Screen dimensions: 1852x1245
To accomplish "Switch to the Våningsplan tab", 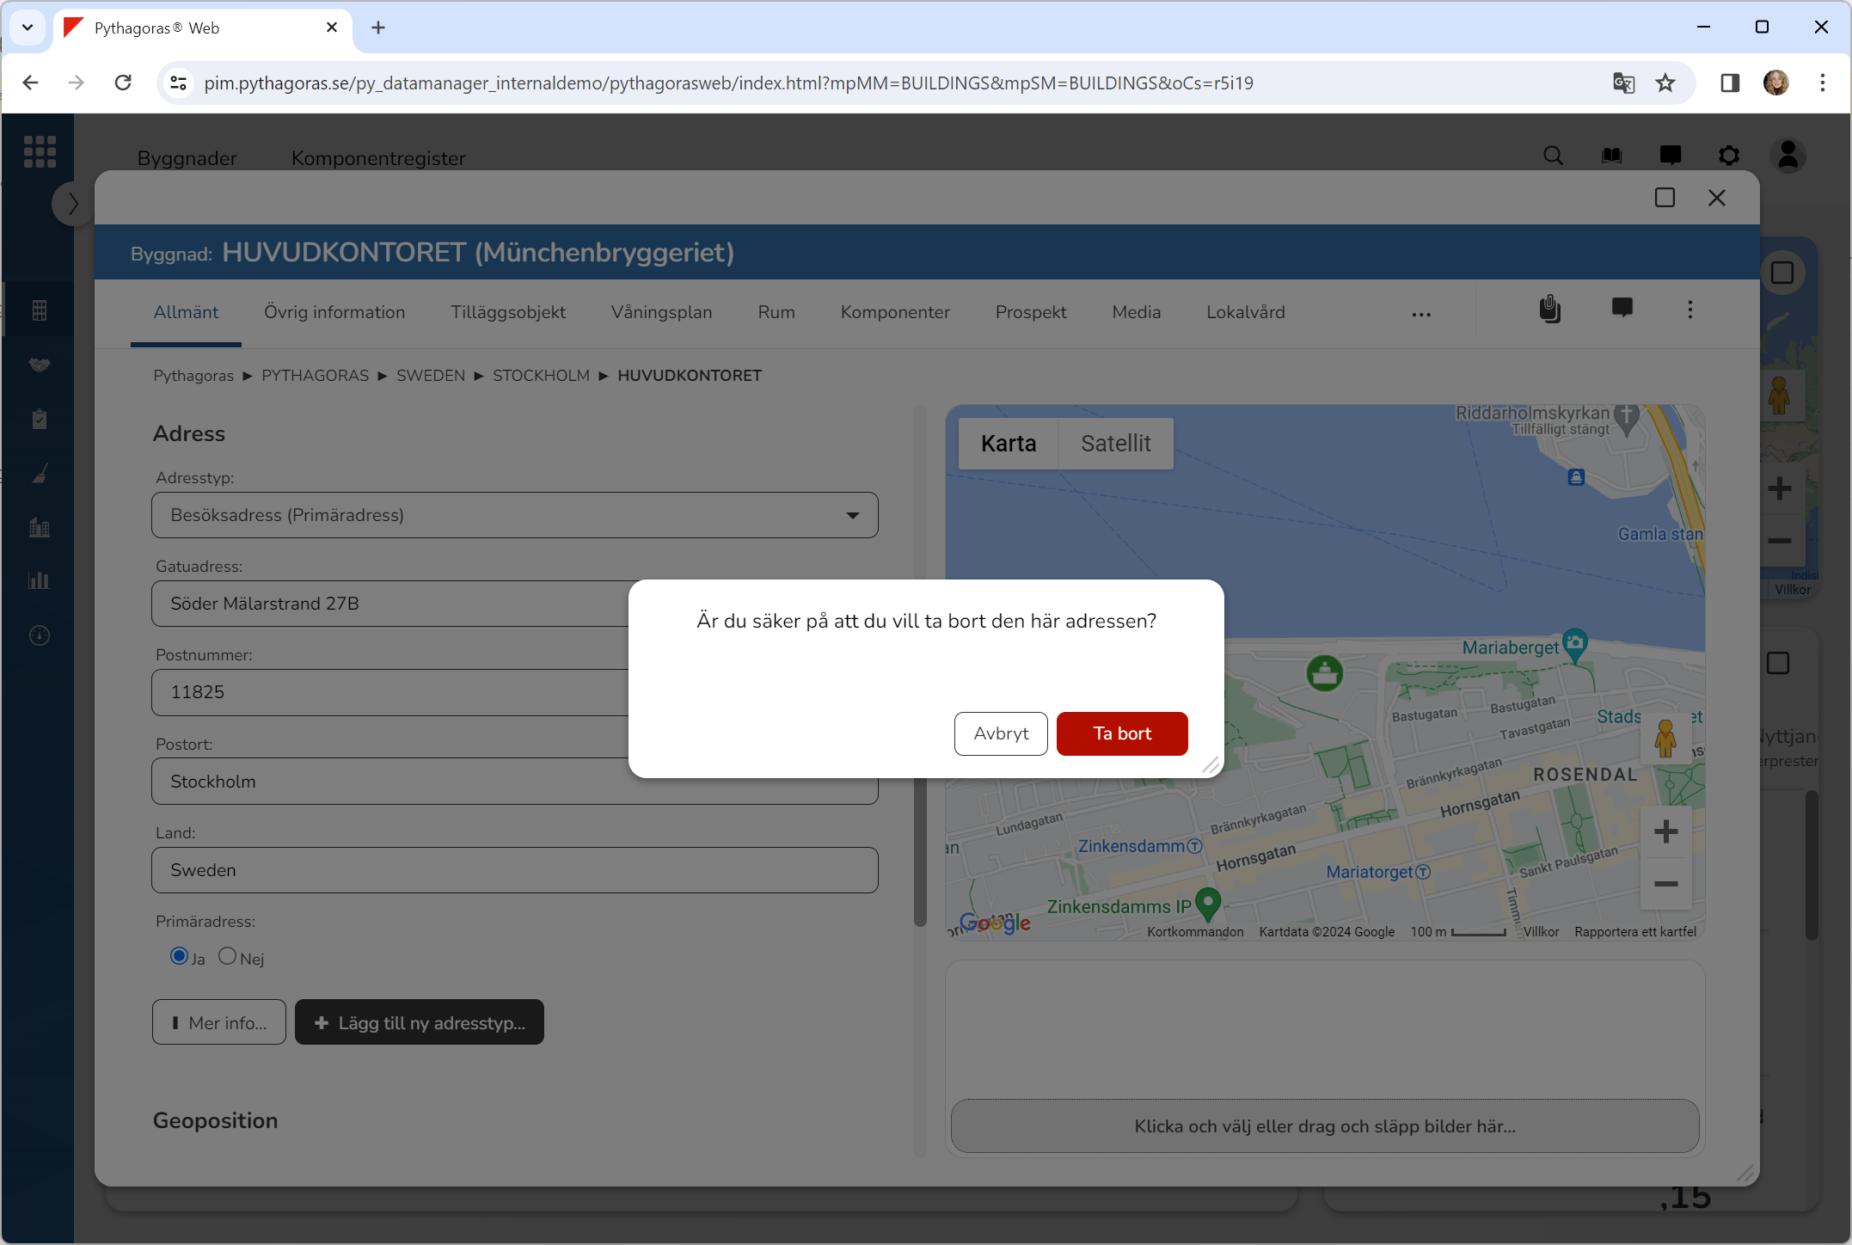I will tap(661, 312).
